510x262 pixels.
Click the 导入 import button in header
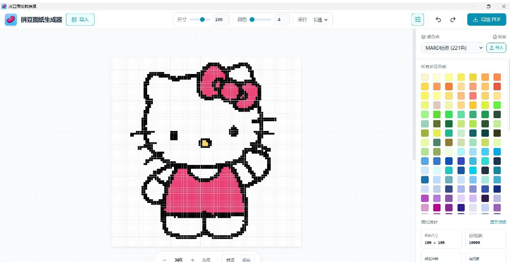80,20
